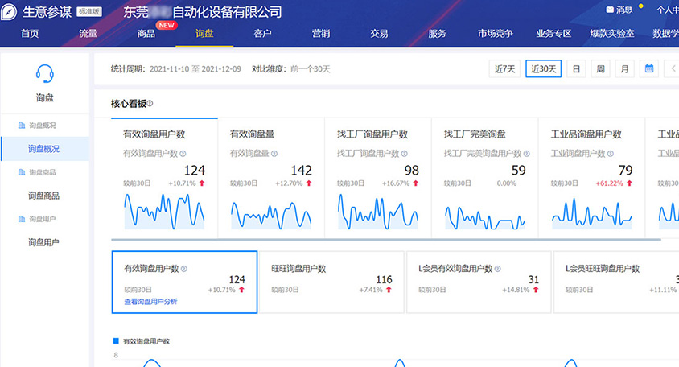The image size is (679, 367).
Task: Open the 服务 tab
Action: [437, 33]
